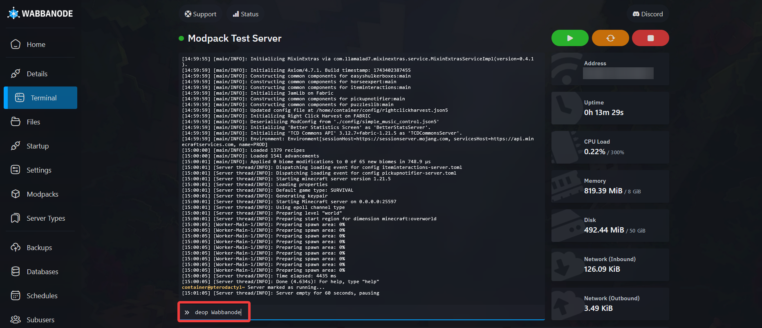Click the 'Loaded 1379 recipes' log line
762x328 pixels.
tap(243, 150)
